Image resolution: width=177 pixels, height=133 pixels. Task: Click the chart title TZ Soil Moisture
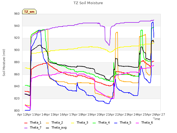(x=88, y=3)
